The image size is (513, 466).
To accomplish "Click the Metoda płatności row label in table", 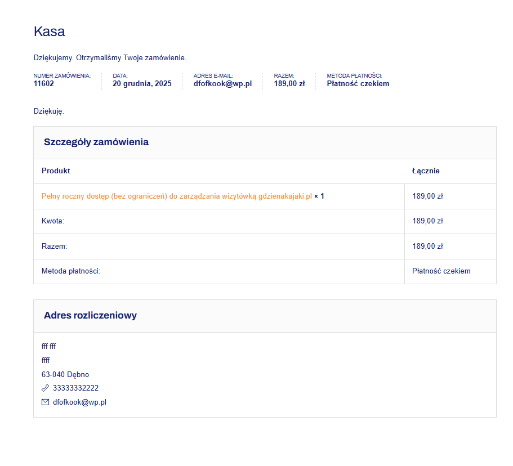I will coord(70,271).
